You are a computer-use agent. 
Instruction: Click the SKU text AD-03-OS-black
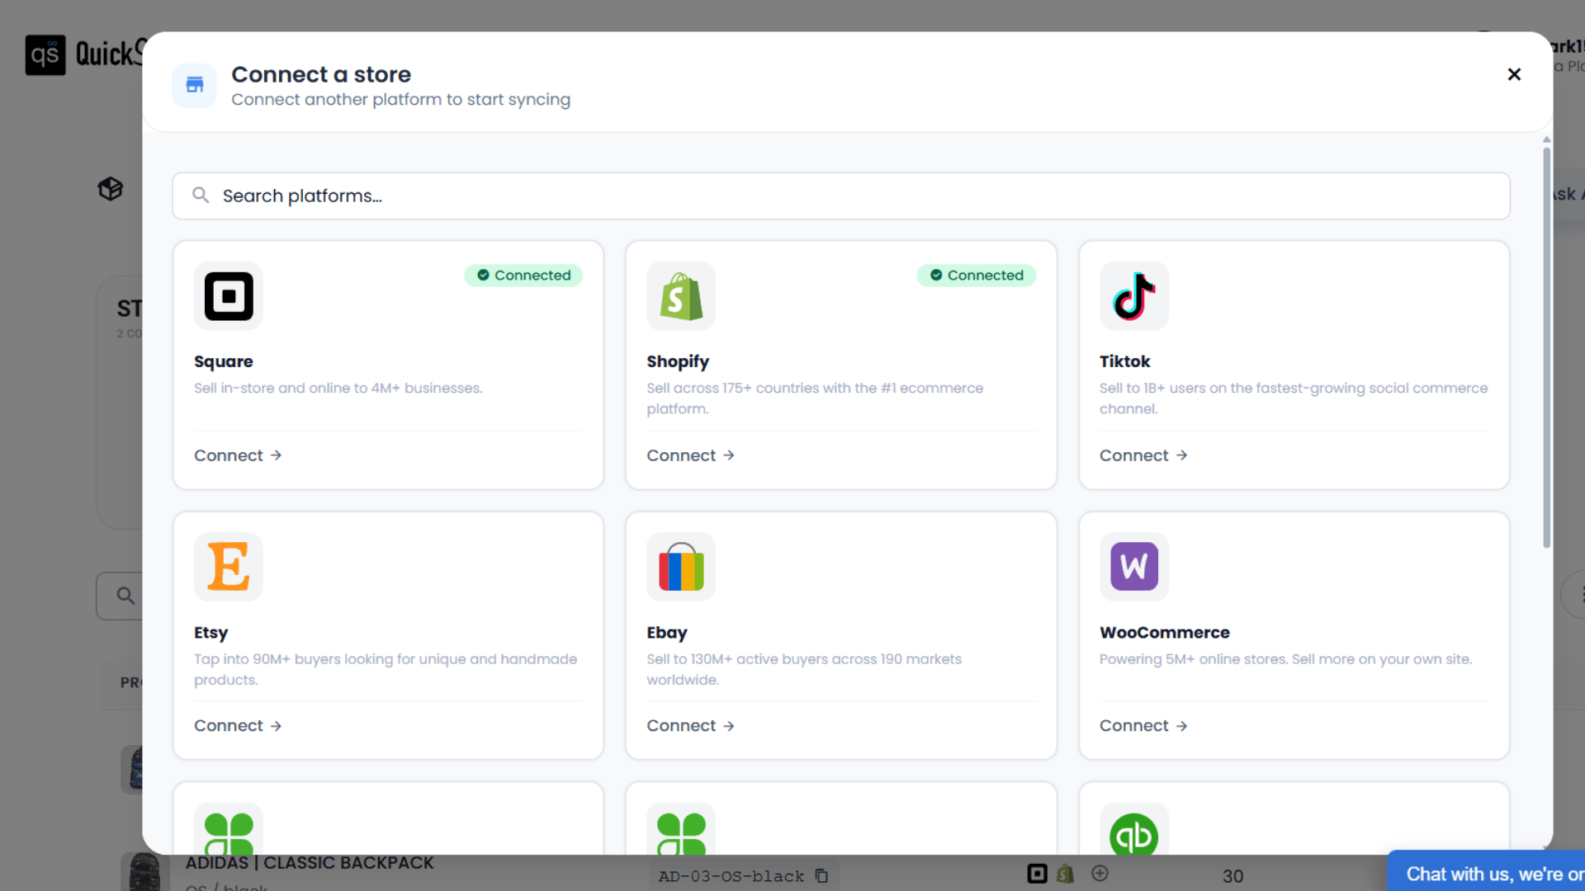[731, 876]
